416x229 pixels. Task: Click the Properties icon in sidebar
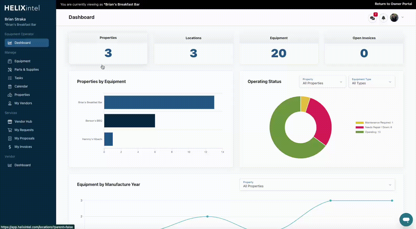10,95
